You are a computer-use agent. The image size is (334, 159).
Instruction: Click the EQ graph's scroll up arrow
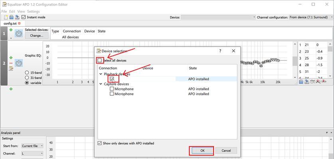(x=295, y=44)
